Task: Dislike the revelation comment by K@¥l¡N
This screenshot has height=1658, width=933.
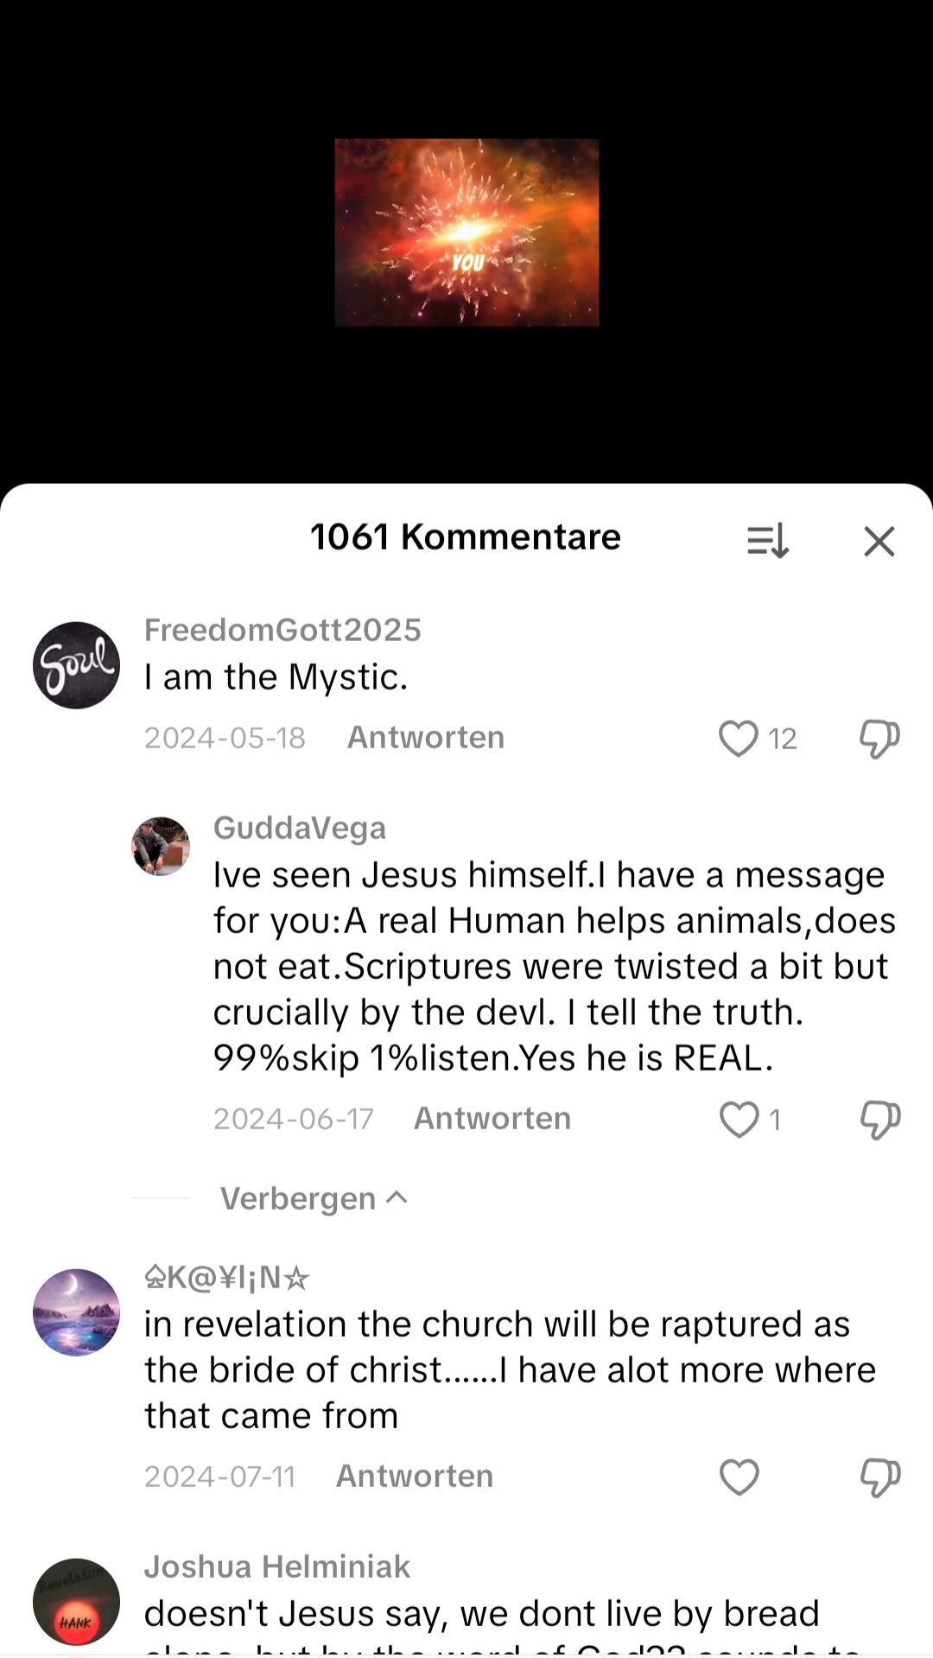Action: click(879, 1477)
